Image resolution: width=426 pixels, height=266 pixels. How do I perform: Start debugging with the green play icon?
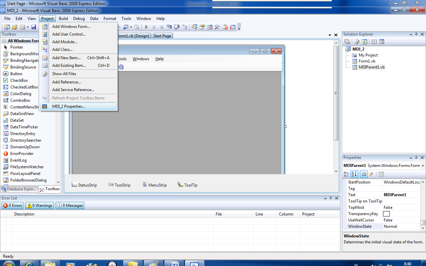(146, 27)
